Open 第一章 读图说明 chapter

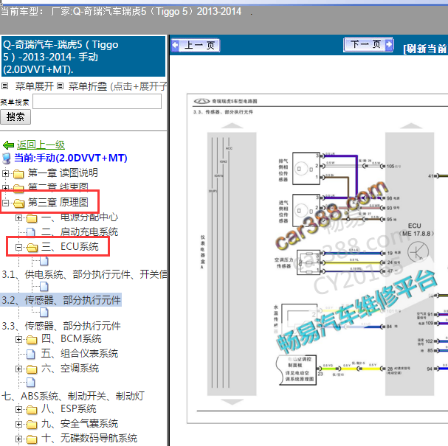pos(63,173)
